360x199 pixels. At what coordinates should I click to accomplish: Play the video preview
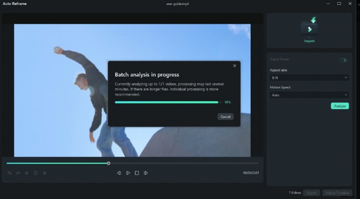128,173
